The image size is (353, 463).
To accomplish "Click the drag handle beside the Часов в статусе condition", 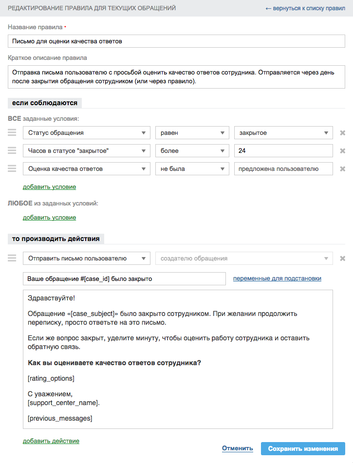I will coord(12,150).
